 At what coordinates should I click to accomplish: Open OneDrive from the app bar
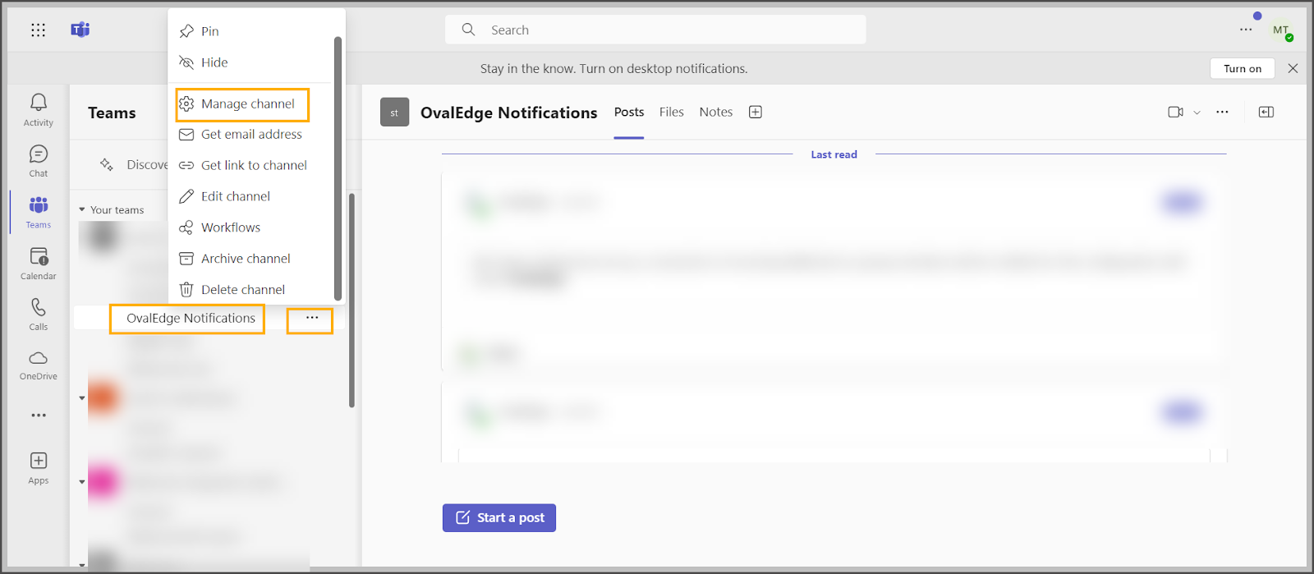coord(38,365)
